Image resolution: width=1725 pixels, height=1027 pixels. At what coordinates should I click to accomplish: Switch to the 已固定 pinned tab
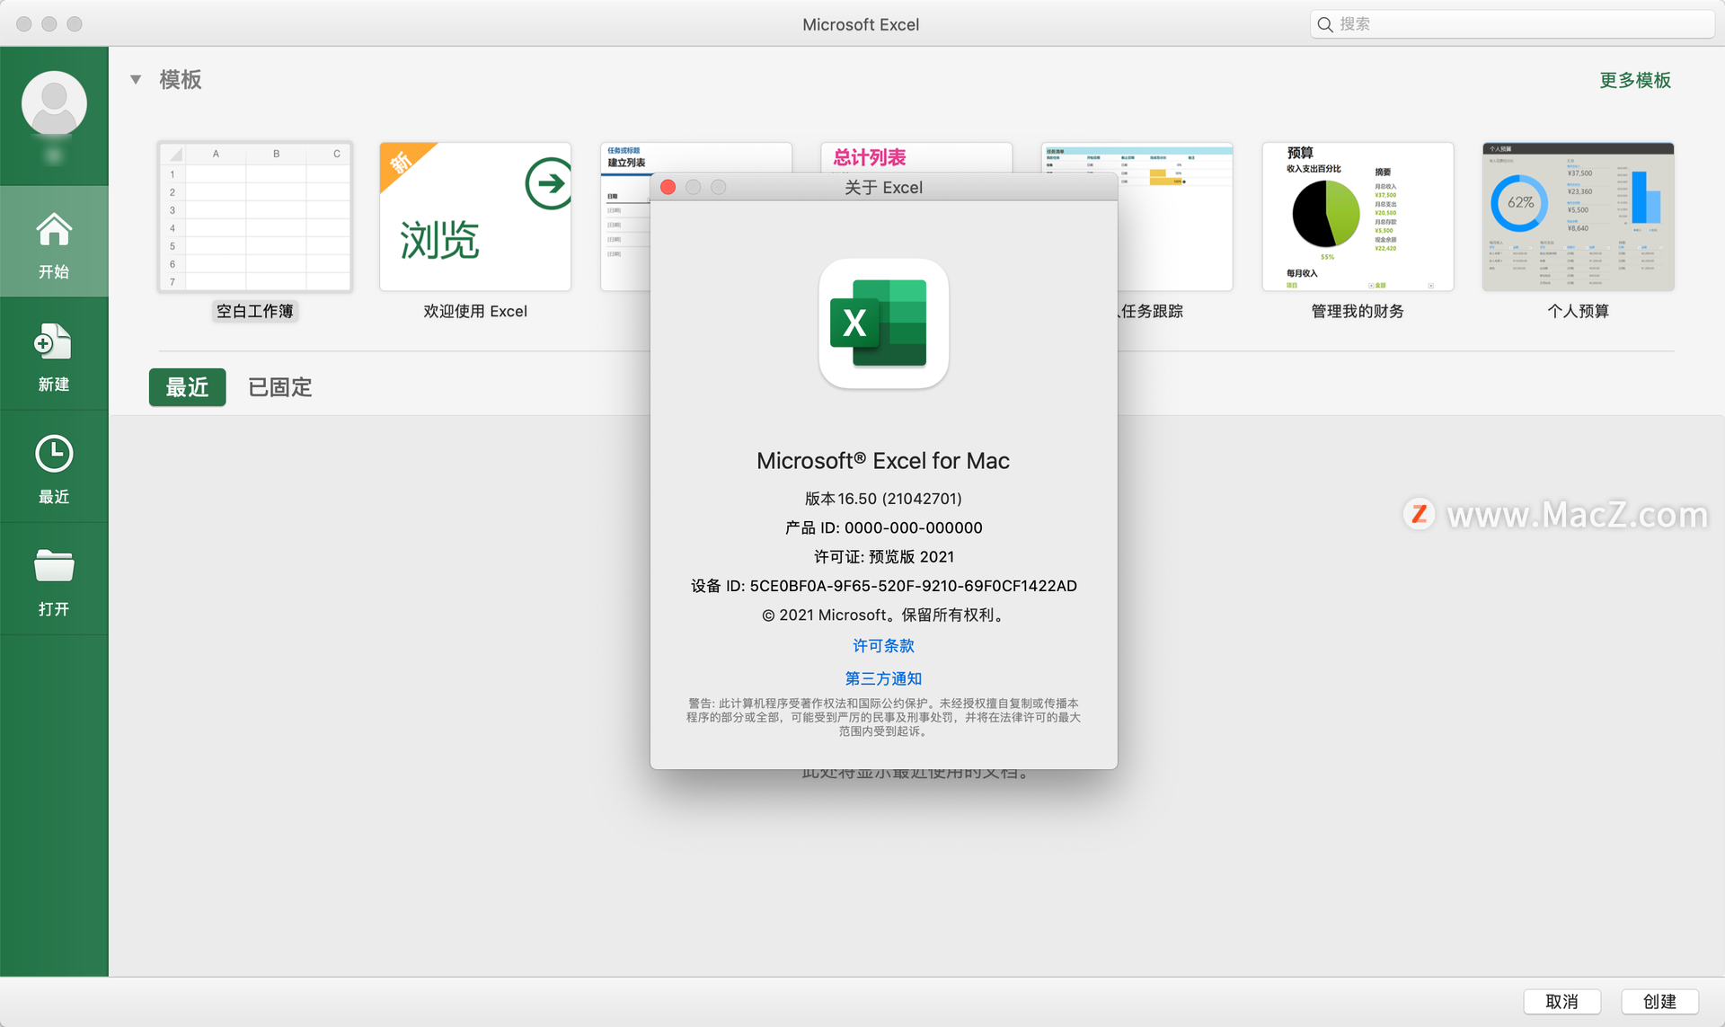(279, 387)
